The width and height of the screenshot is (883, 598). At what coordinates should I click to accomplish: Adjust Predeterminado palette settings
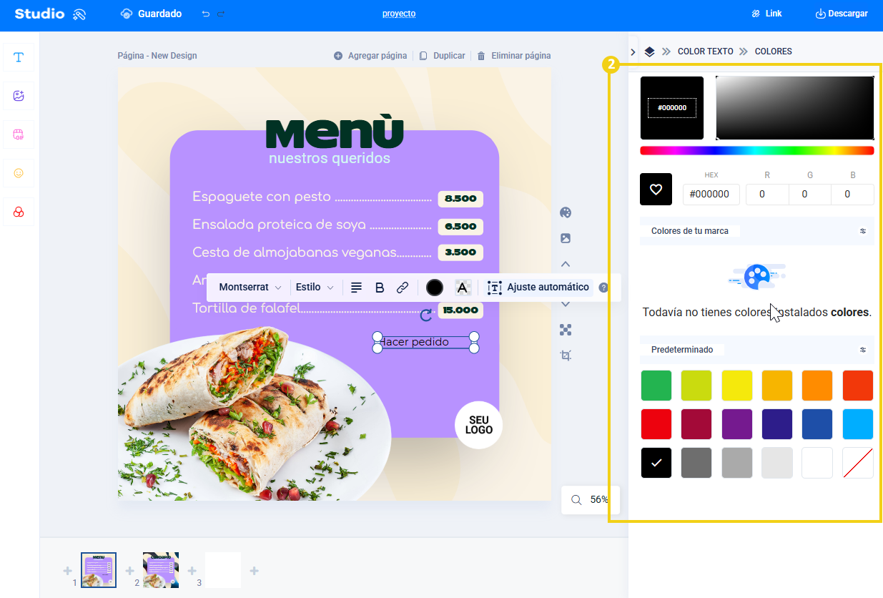(x=863, y=350)
